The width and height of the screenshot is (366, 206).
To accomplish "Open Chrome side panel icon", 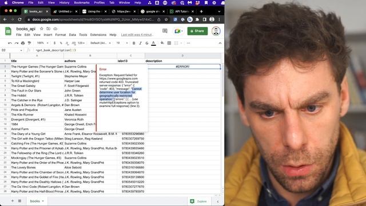I will (205, 19).
